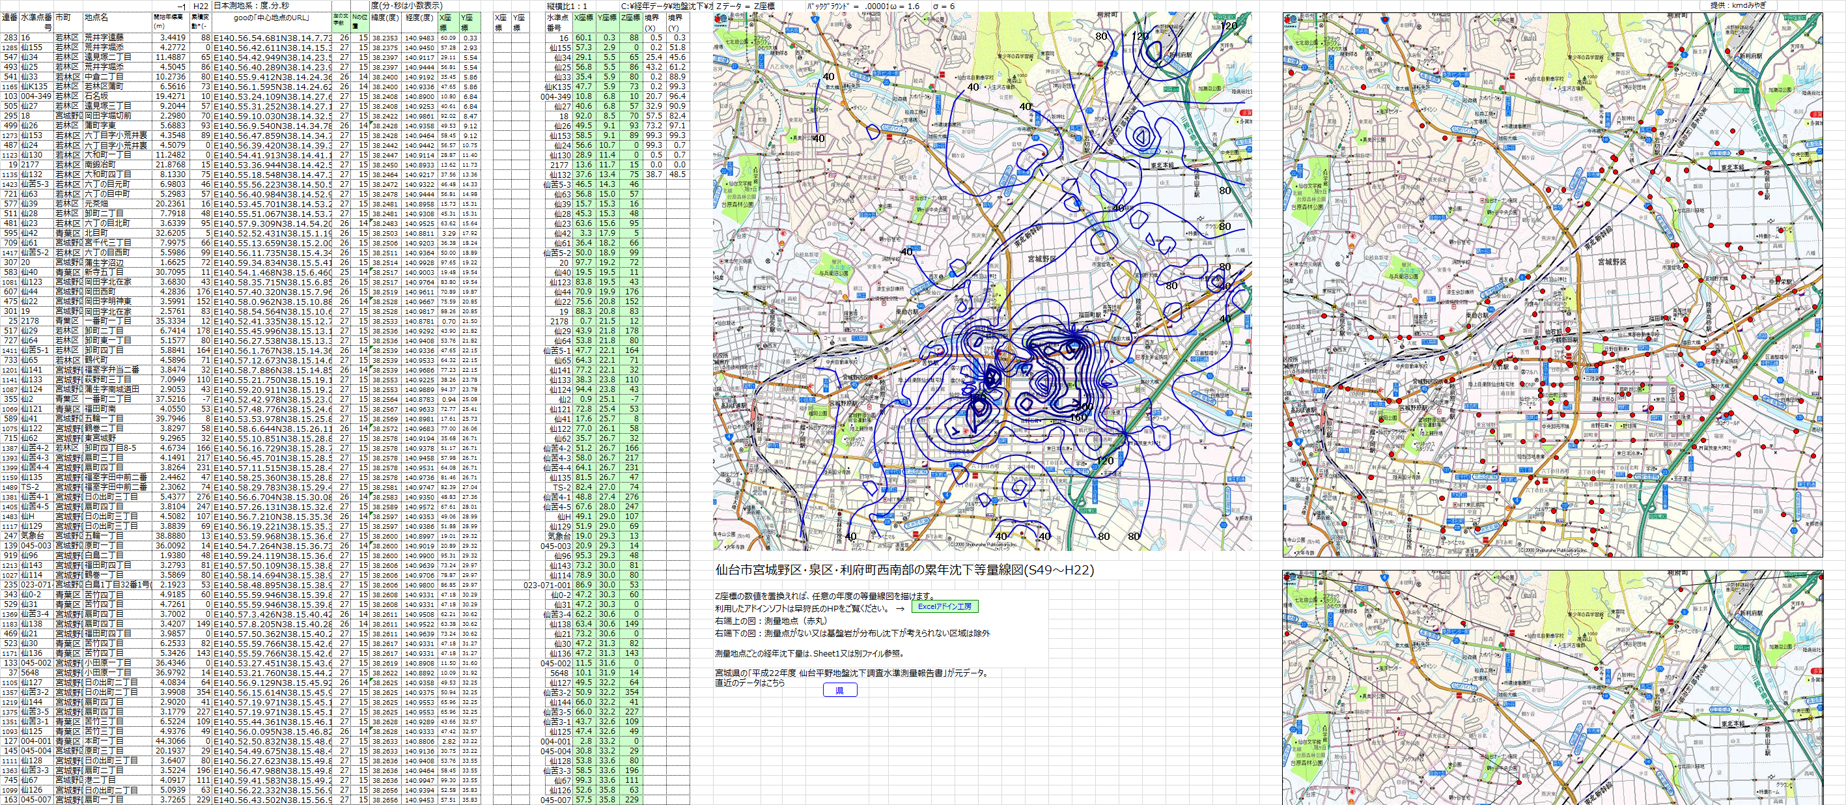Select the 荒井字遠藤 location cell
The width and height of the screenshot is (1846, 805).
coord(117,37)
